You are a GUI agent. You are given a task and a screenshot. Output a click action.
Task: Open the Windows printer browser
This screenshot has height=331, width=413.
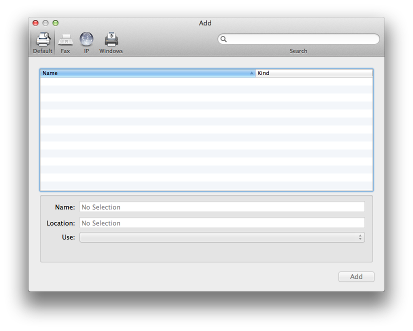[111, 39]
